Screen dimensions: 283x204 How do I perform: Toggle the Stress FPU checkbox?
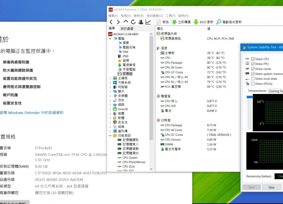pyautogui.click(x=253, y=64)
